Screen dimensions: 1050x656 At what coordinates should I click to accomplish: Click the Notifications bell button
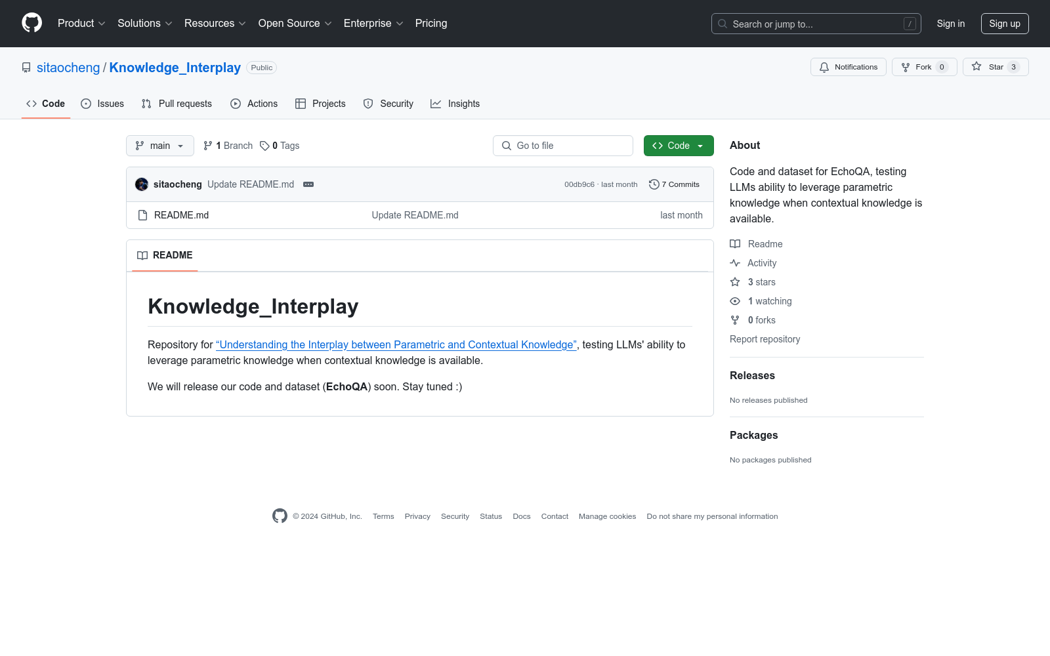point(848,67)
